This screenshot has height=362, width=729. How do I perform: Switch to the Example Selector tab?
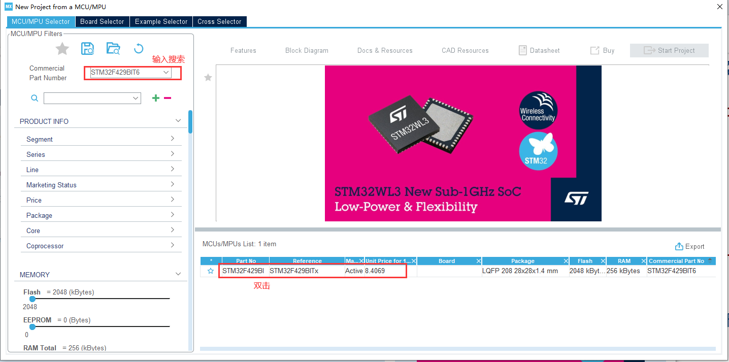(x=161, y=21)
